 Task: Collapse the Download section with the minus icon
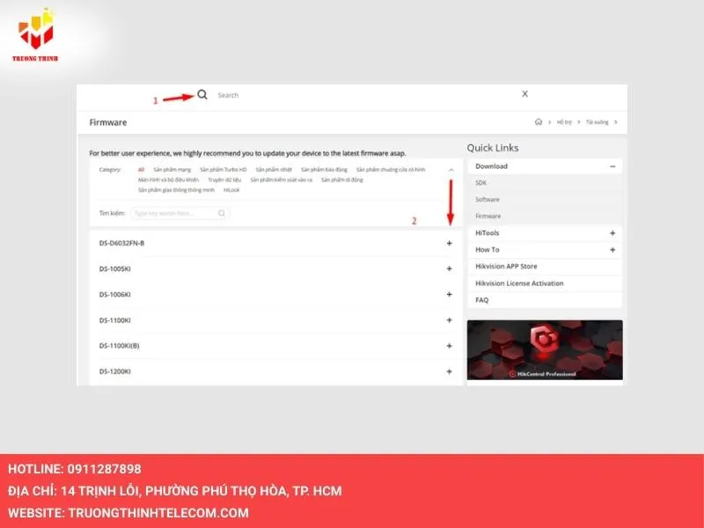[x=613, y=165]
